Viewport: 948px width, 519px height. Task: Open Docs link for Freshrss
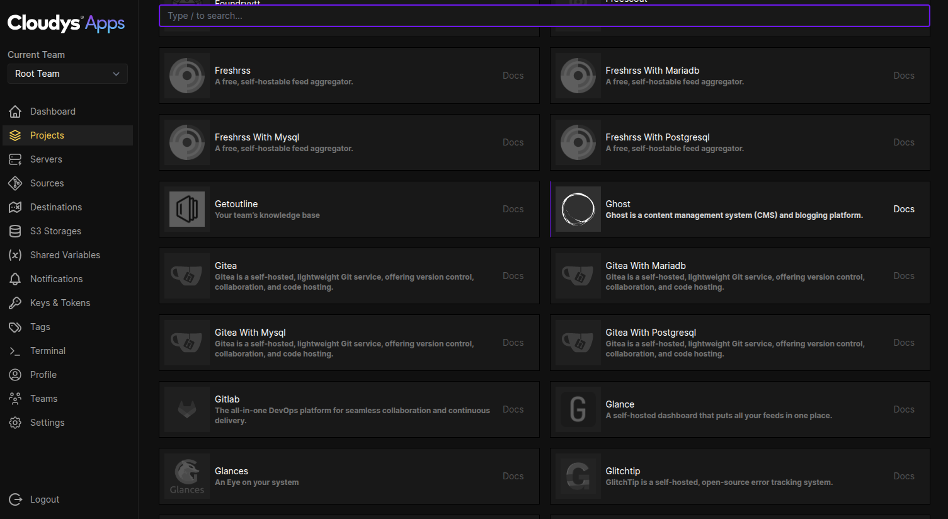(513, 76)
